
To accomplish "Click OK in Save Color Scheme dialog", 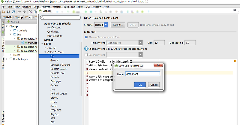I will [x=140, y=85].
